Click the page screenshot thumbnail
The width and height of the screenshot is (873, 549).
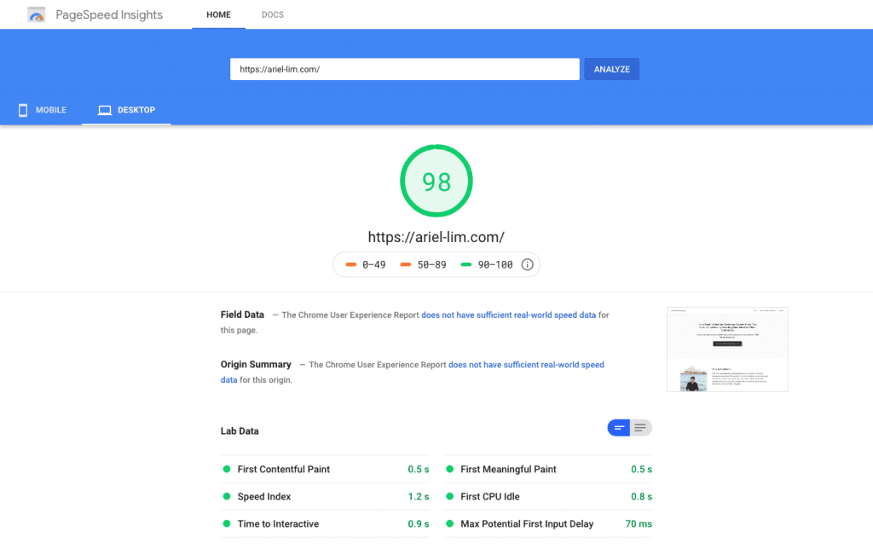pos(727,350)
